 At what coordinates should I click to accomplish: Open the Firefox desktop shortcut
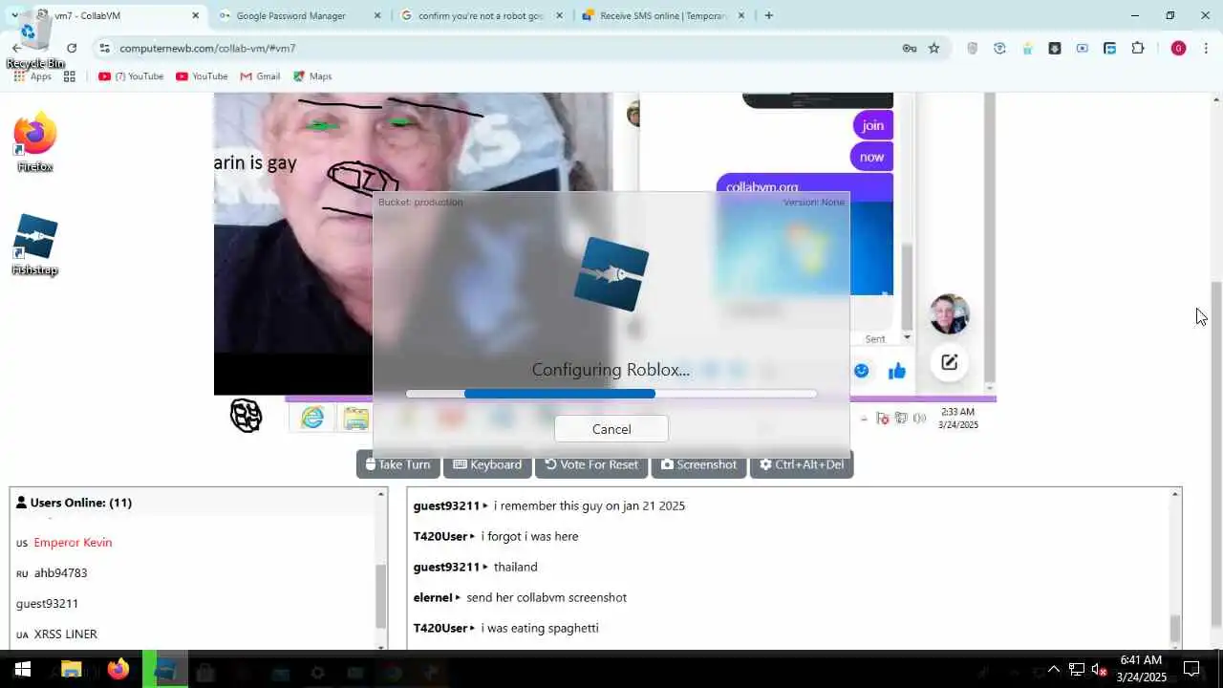pos(35,141)
